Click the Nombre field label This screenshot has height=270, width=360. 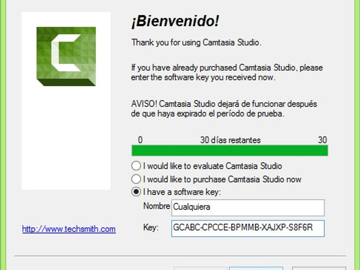click(x=157, y=206)
